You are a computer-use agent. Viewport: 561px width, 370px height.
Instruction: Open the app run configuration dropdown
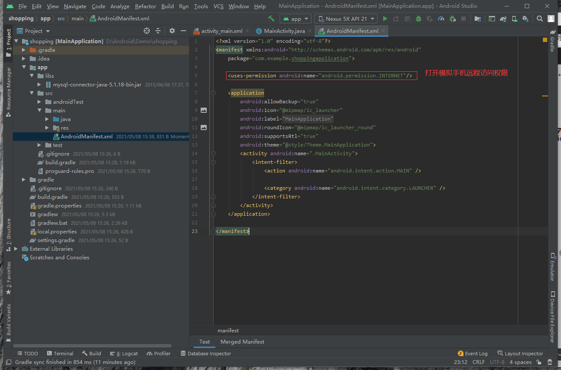[x=296, y=19]
